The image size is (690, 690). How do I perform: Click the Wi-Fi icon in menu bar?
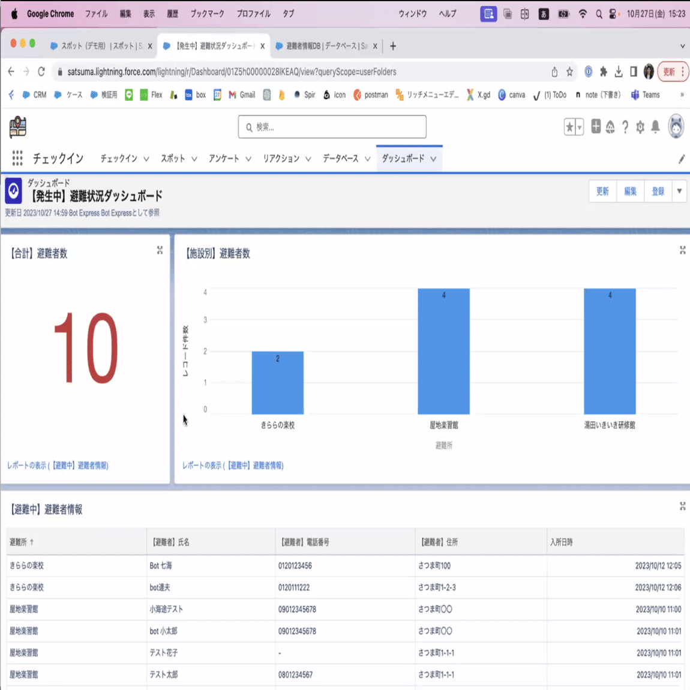583,14
